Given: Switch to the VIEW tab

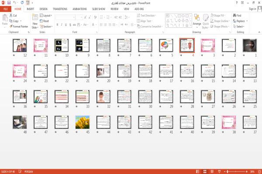Looking at the screenshot, I should pos(126,9).
